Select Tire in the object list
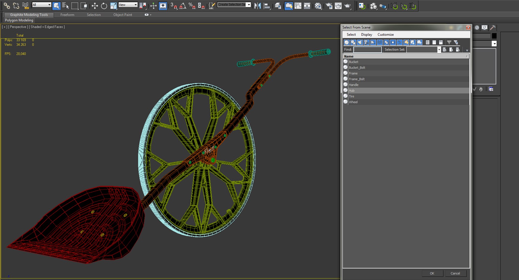Image resolution: width=519 pixels, height=280 pixels. [x=351, y=96]
